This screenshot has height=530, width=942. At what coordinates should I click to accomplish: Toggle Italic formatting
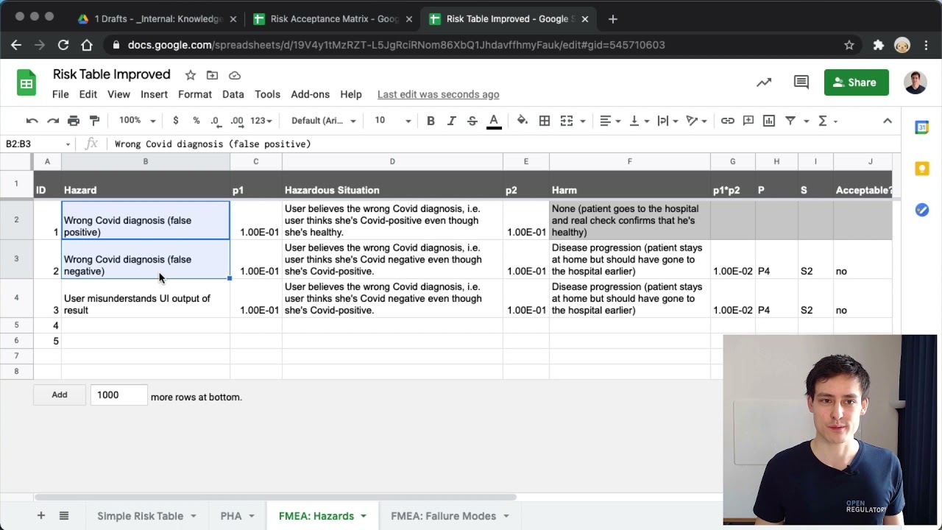451,121
